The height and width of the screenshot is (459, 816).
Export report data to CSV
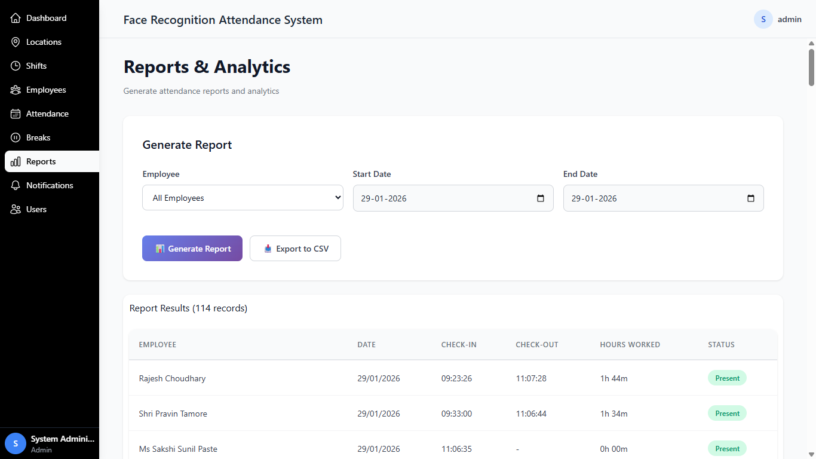coord(295,248)
